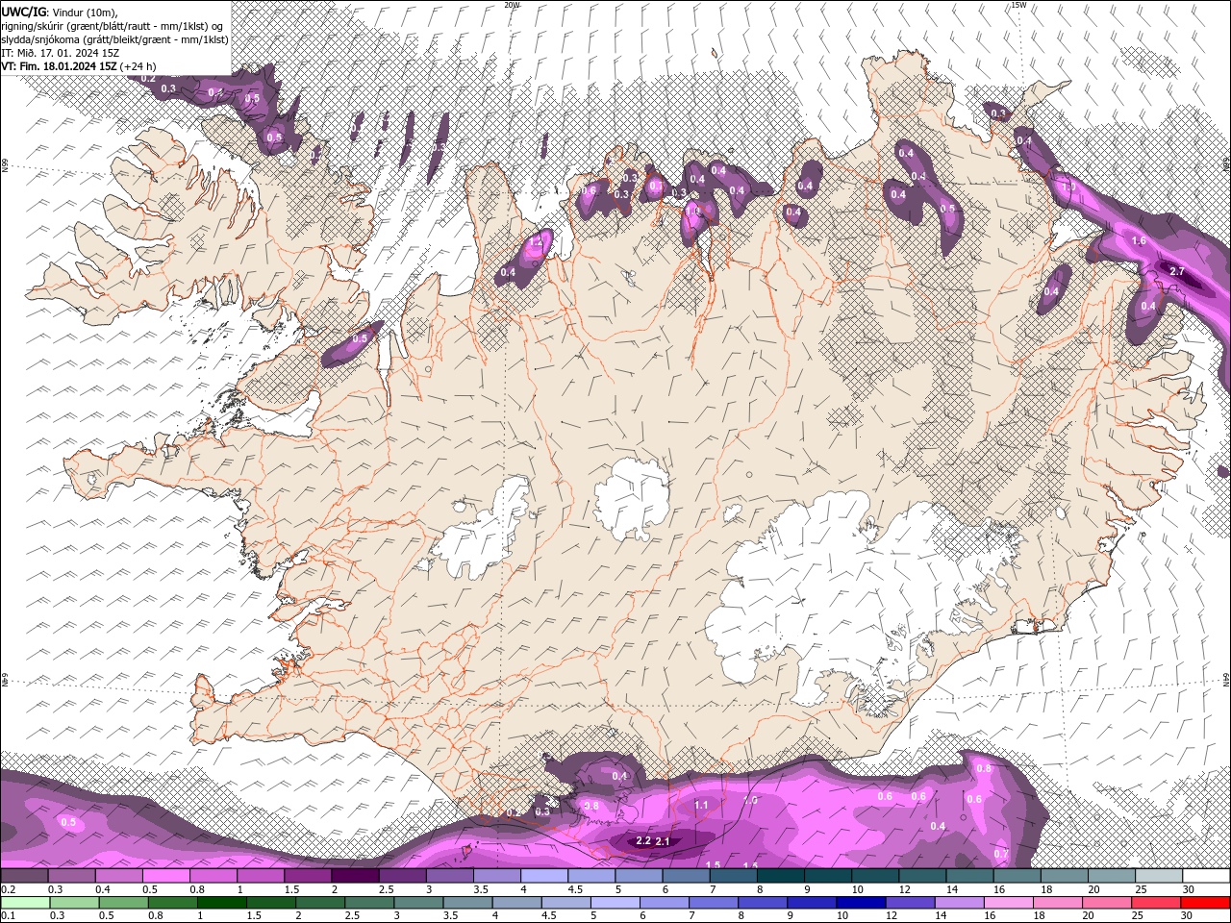This screenshot has width=1231, height=923.
Task: Click the "0.7" value in the southeast sea
Action: pos(1001,854)
